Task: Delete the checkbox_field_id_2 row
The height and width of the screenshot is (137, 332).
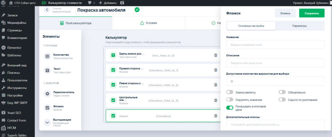Action: click(216, 85)
